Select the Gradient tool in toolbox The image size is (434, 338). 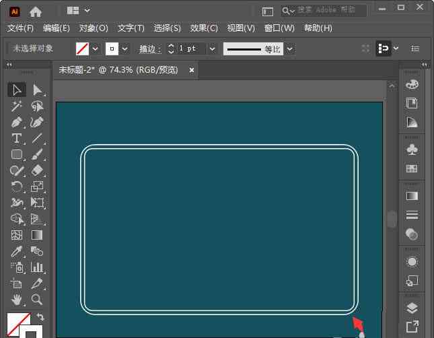point(37,235)
